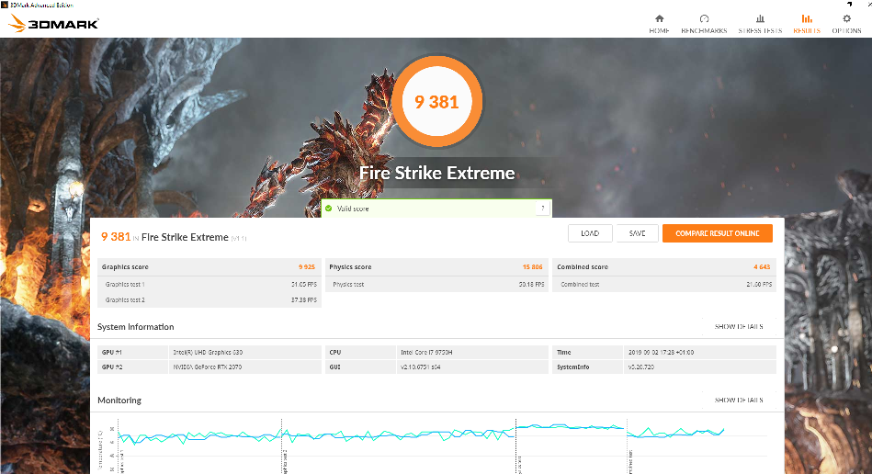Viewport: 872px width, 474px height.
Task: Click the SAVE button
Action: point(638,233)
